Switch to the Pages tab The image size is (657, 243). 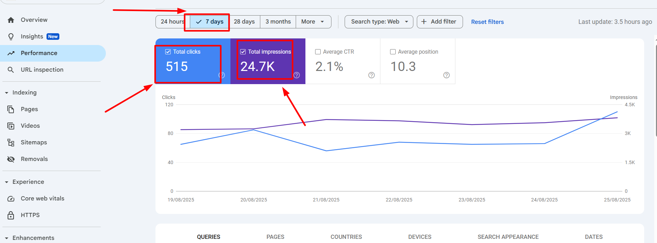(x=275, y=237)
